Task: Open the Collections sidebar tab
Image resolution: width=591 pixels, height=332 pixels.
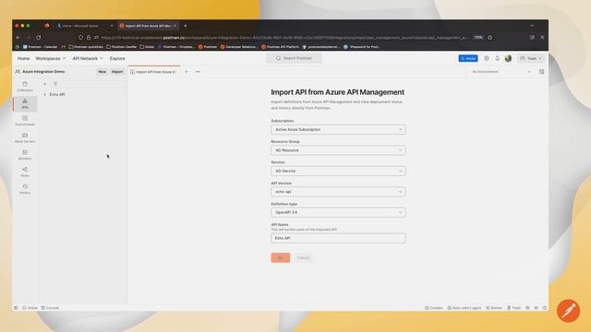Action: (25, 86)
